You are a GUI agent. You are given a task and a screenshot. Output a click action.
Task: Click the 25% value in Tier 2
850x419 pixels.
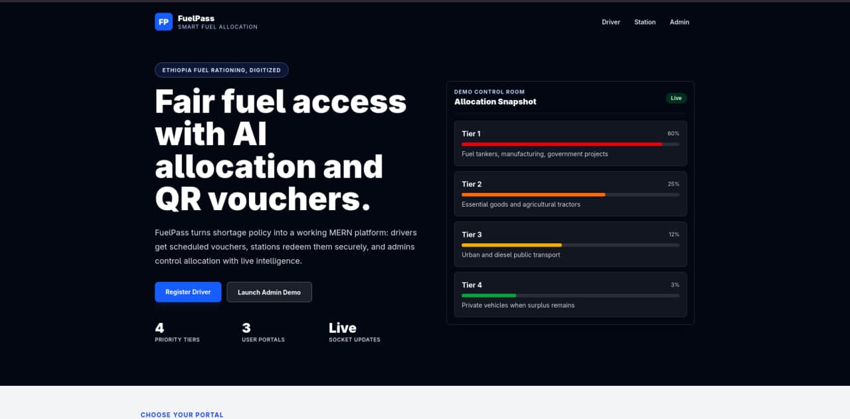tap(673, 184)
